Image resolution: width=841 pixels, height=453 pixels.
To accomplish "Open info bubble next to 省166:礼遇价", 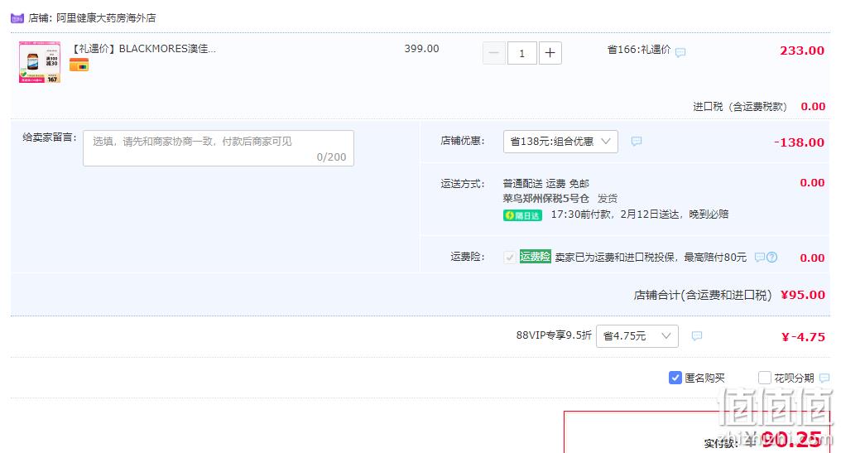I will click(x=680, y=53).
